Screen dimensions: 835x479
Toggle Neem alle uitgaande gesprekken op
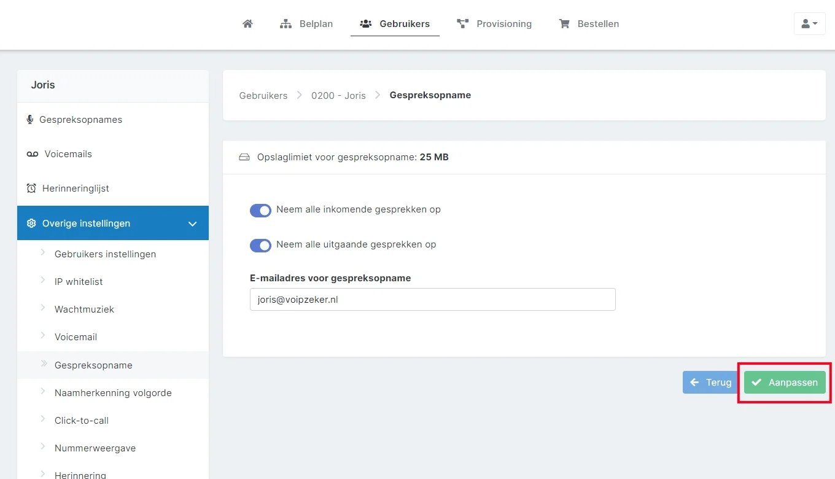(260, 246)
